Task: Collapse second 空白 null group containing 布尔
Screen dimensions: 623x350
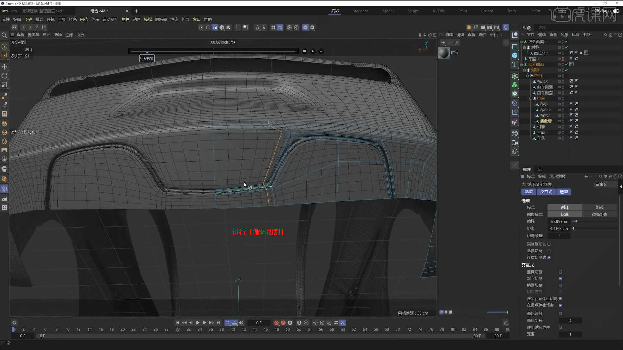Action: coord(530,99)
